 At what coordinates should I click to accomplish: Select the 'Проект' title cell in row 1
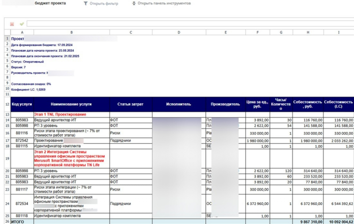[18, 39]
